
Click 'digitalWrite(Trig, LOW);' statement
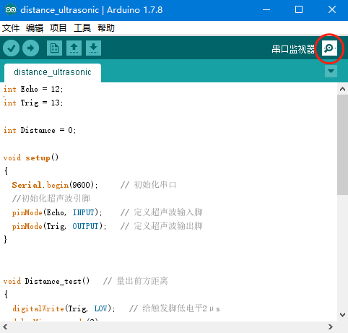64,308
